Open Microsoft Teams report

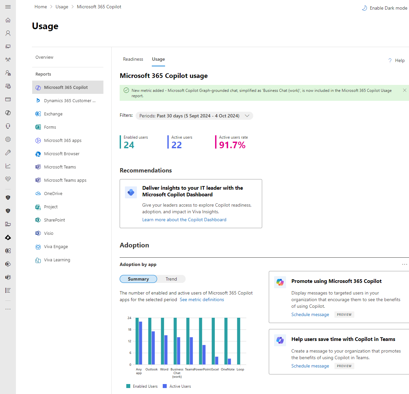pyautogui.click(x=68, y=167)
